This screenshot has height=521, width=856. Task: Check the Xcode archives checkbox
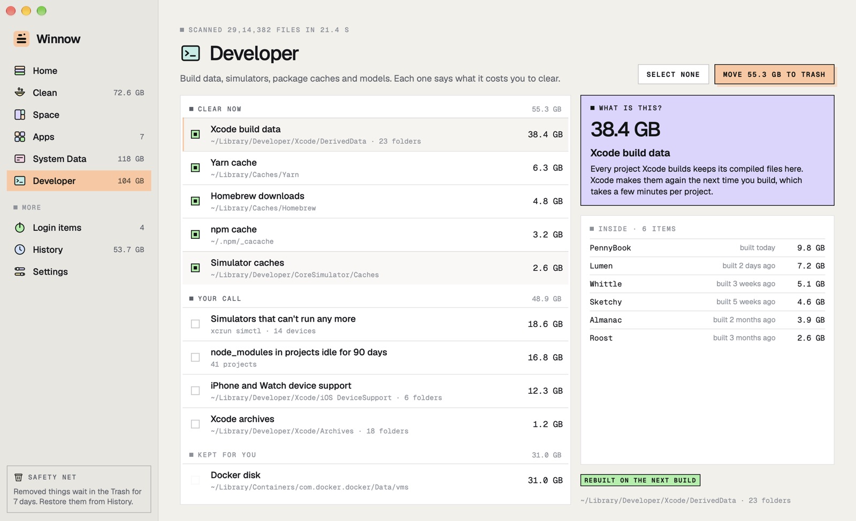coord(195,424)
